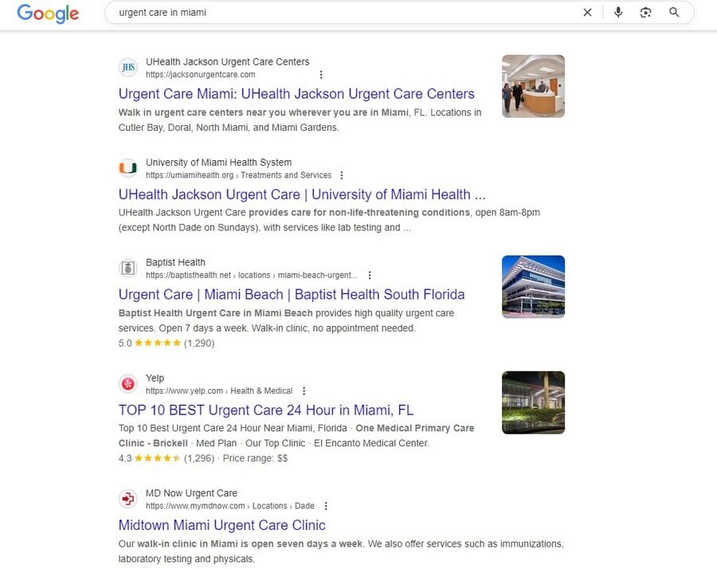Click the University of Miami favicon

(127, 168)
